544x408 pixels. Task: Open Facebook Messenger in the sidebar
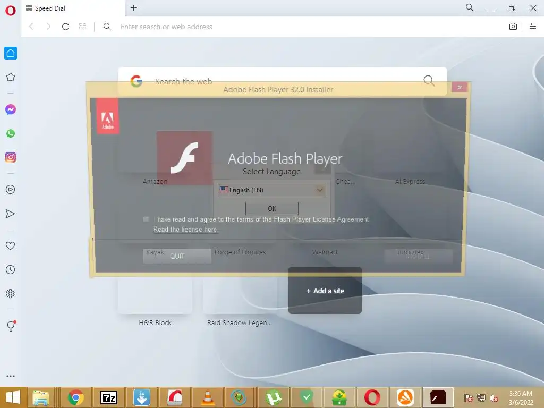coord(11,109)
